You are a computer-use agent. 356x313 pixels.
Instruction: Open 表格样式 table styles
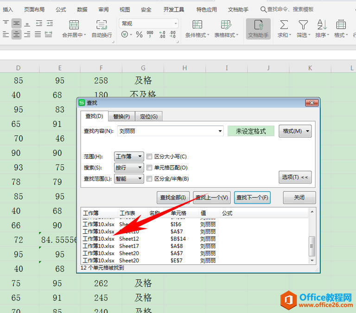pos(226,29)
